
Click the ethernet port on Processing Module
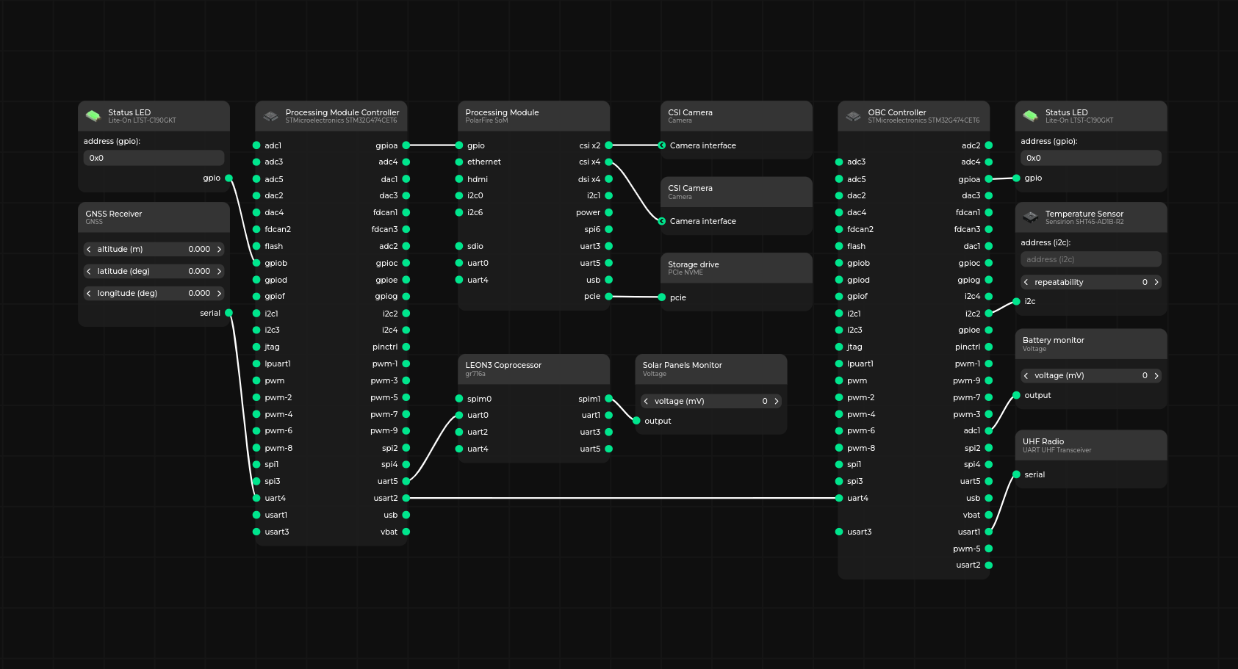coord(459,162)
